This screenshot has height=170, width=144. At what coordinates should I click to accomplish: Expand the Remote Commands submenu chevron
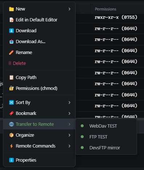click(x=69, y=146)
